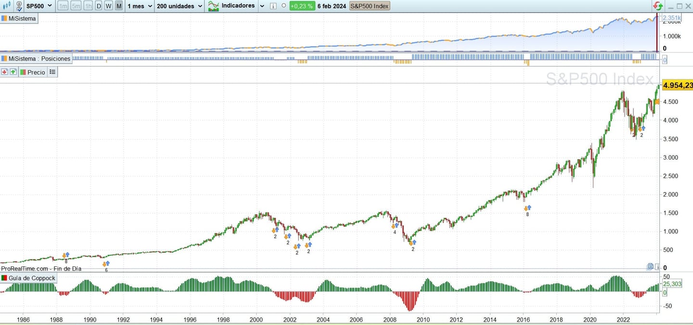Click the S&P500 Index button
Image resolution: width=693 pixels, height=325 pixels.
(369, 6)
